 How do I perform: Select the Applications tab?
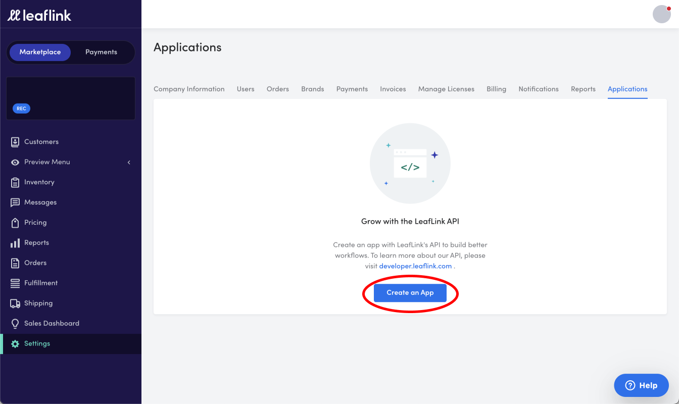627,89
